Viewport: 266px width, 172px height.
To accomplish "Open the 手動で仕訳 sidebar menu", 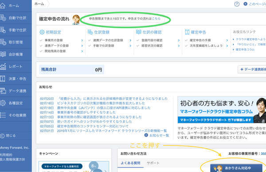I will click(16, 30).
